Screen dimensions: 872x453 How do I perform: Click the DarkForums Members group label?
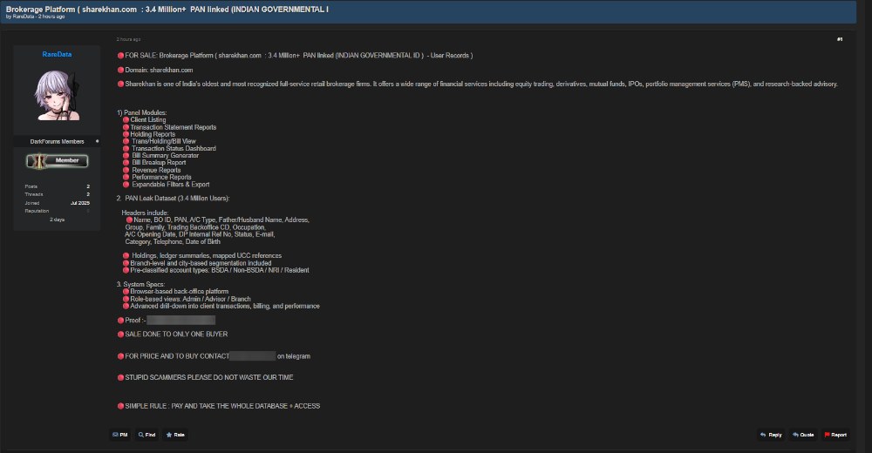58,141
